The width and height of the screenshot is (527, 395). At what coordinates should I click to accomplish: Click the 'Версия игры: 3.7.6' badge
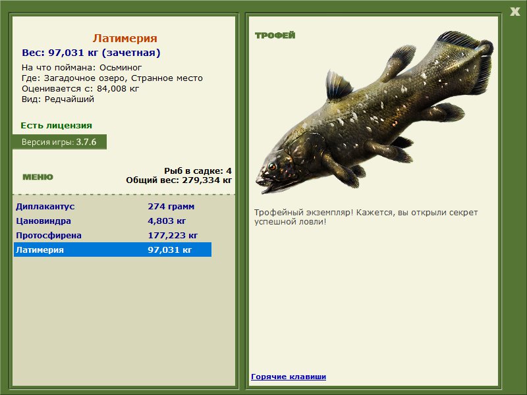59,142
